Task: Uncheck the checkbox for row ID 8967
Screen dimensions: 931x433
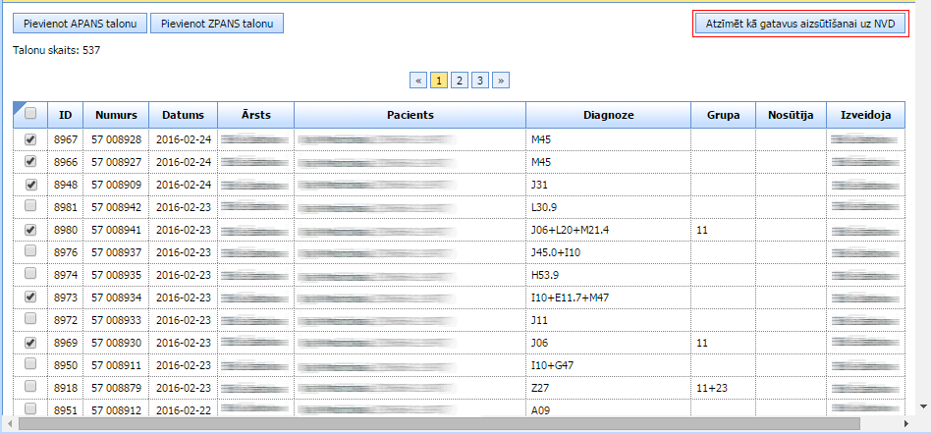Action: tap(30, 140)
